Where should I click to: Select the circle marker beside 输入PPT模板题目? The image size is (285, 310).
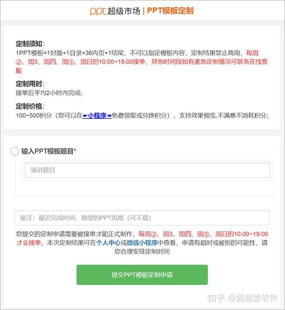coord(14,151)
